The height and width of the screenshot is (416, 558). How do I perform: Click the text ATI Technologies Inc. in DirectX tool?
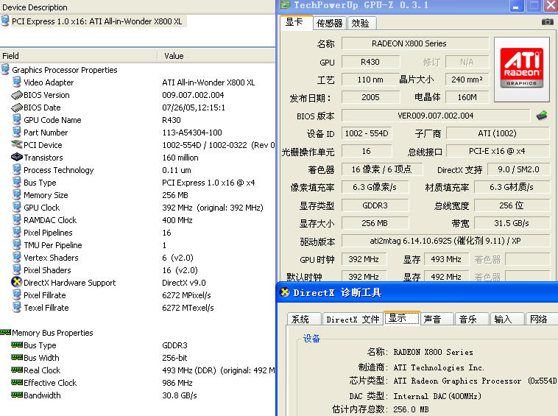point(439,367)
